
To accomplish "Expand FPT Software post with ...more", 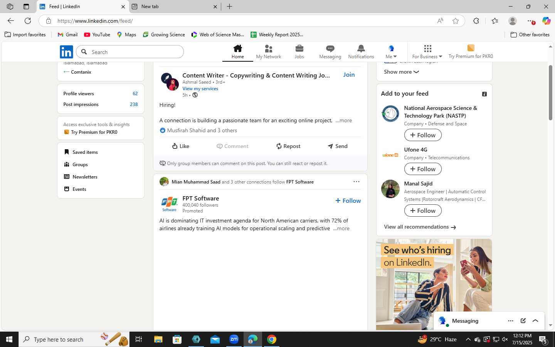I will pyautogui.click(x=341, y=228).
